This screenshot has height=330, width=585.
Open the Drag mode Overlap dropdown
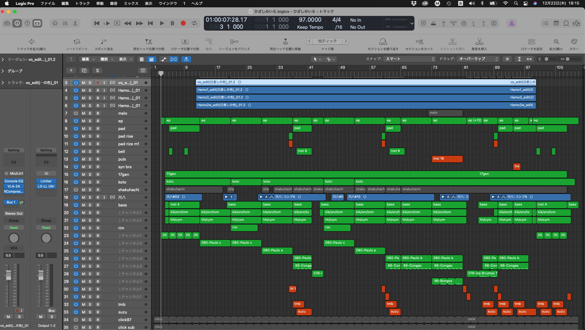[478, 59]
